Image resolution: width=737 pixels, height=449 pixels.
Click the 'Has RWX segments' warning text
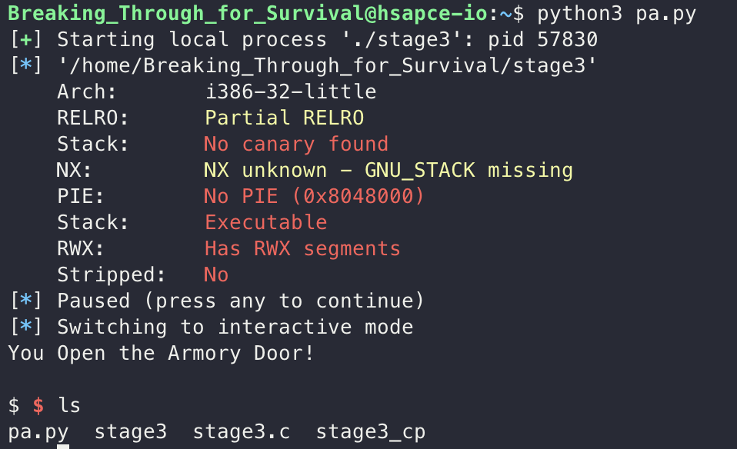302,249
